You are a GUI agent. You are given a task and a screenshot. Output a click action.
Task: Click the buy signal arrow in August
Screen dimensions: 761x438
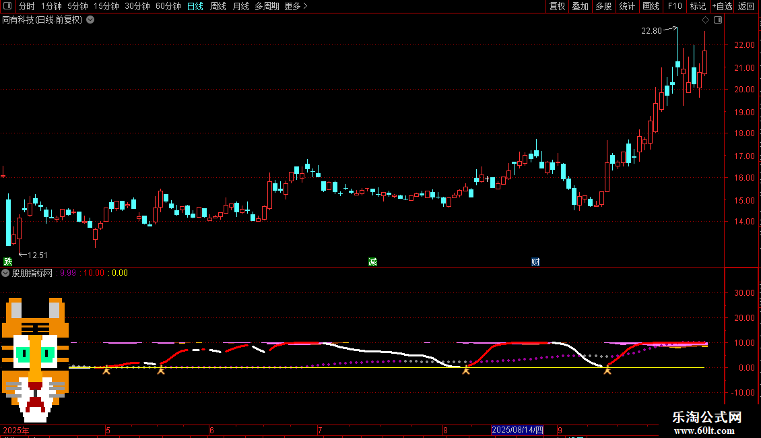pos(466,371)
